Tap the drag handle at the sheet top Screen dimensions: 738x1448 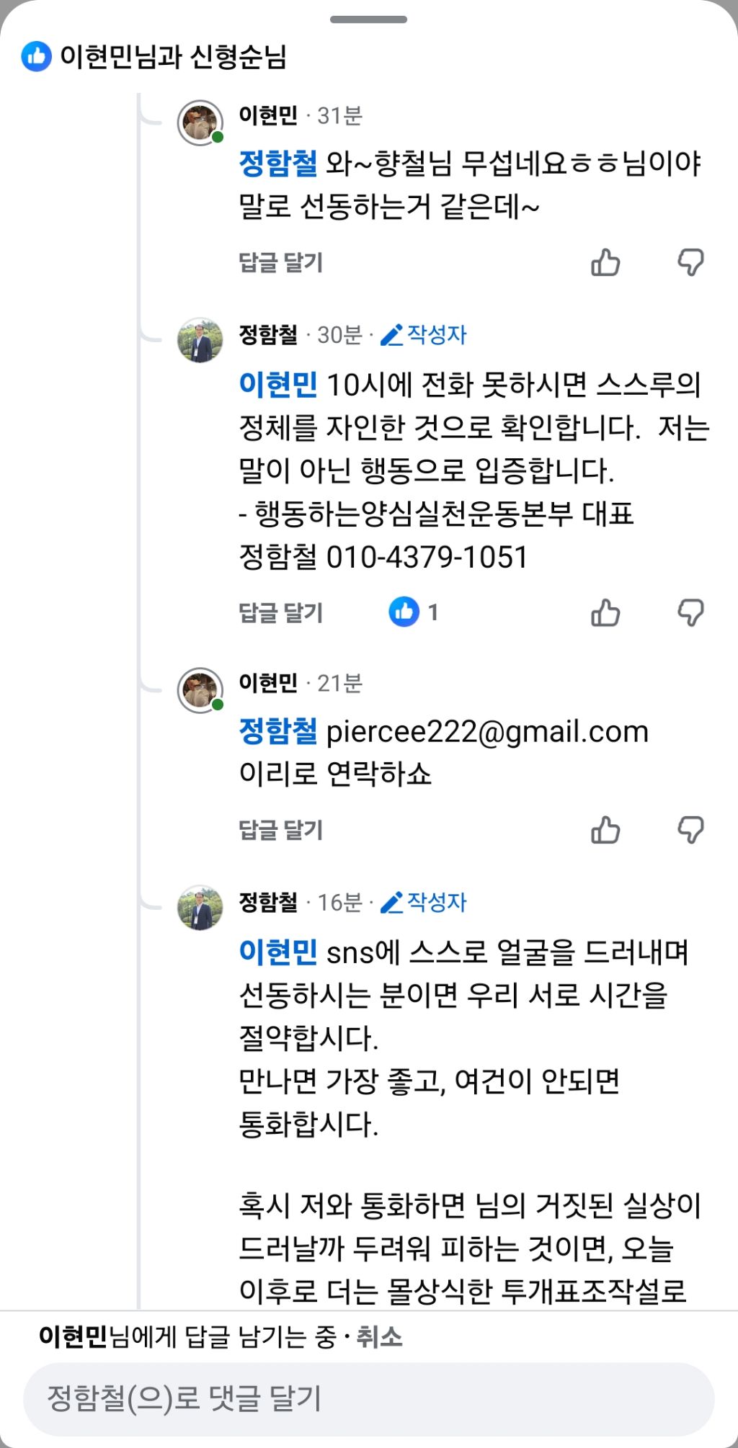[368, 19]
